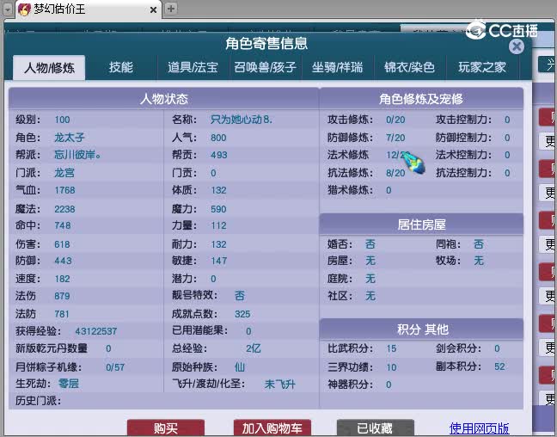
Task: Click the 原始种族 value 仙
Action: click(240, 367)
